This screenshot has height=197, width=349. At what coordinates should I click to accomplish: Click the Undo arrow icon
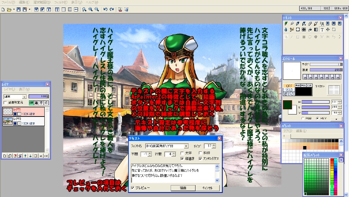pos(106,10)
